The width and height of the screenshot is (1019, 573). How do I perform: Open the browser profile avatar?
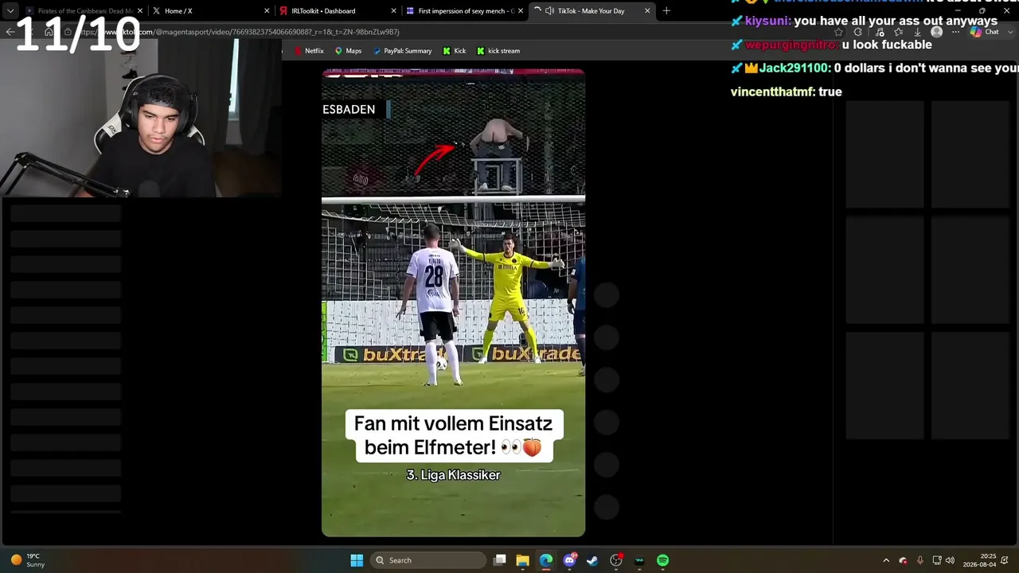tap(936, 32)
